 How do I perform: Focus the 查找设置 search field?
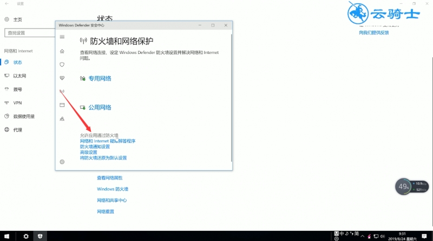pyautogui.click(x=30, y=33)
